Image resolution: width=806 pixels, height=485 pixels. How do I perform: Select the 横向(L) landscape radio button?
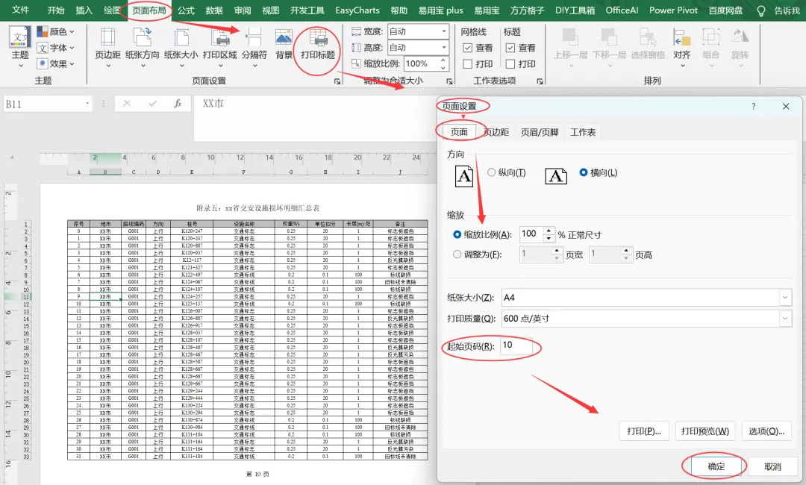pos(584,172)
